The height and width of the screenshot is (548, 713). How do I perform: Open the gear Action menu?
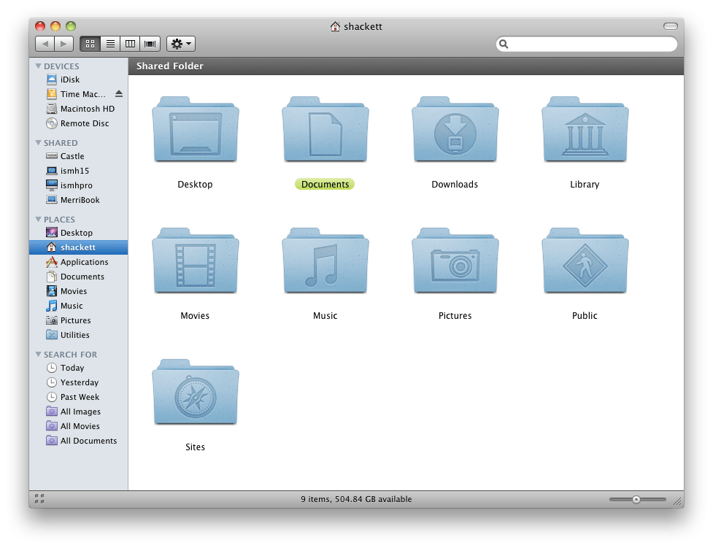[x=181, y=44]
